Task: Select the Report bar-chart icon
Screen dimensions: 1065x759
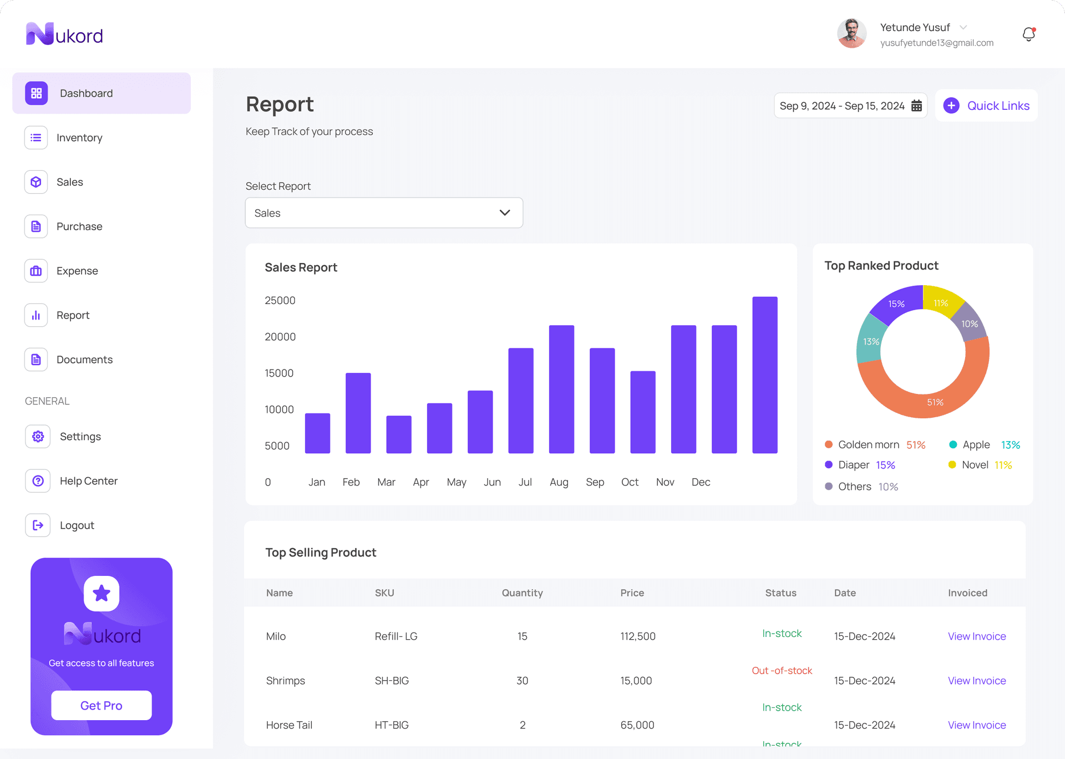Action: (35, 315)
